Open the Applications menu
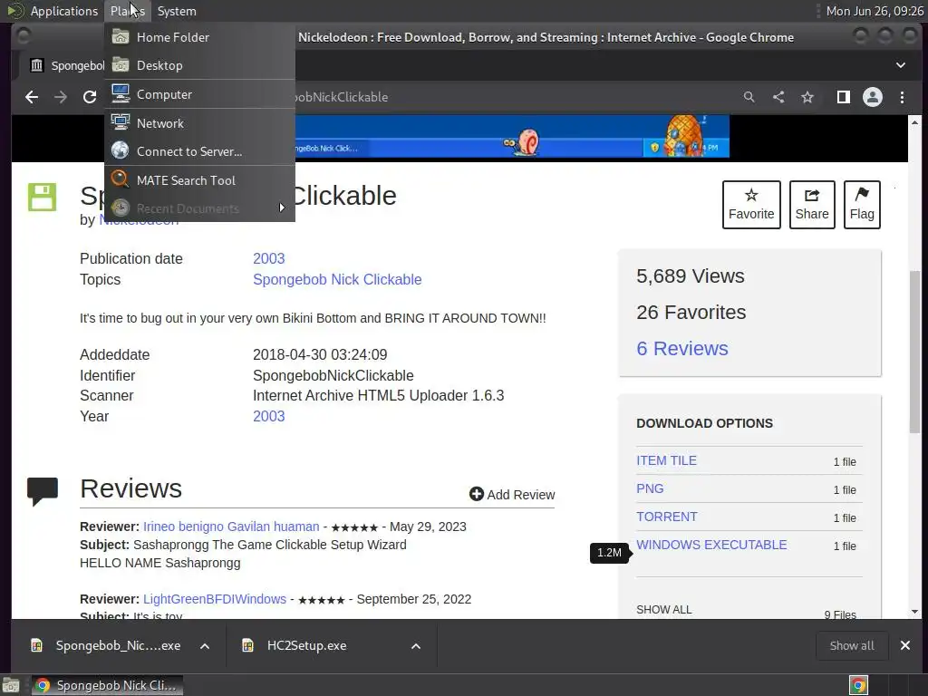 53,11
